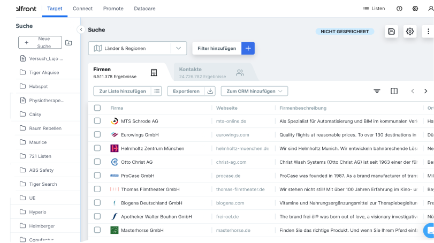Open the Länder & Regionen dropdown
This screenshot has height=243, width=434.
point(138,48)
